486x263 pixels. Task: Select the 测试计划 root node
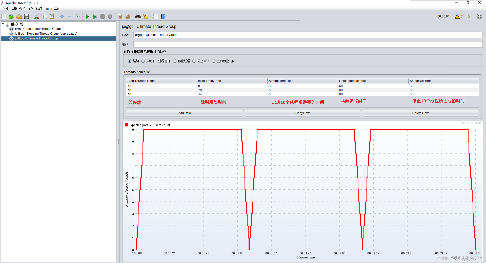[x=17, y=24]
